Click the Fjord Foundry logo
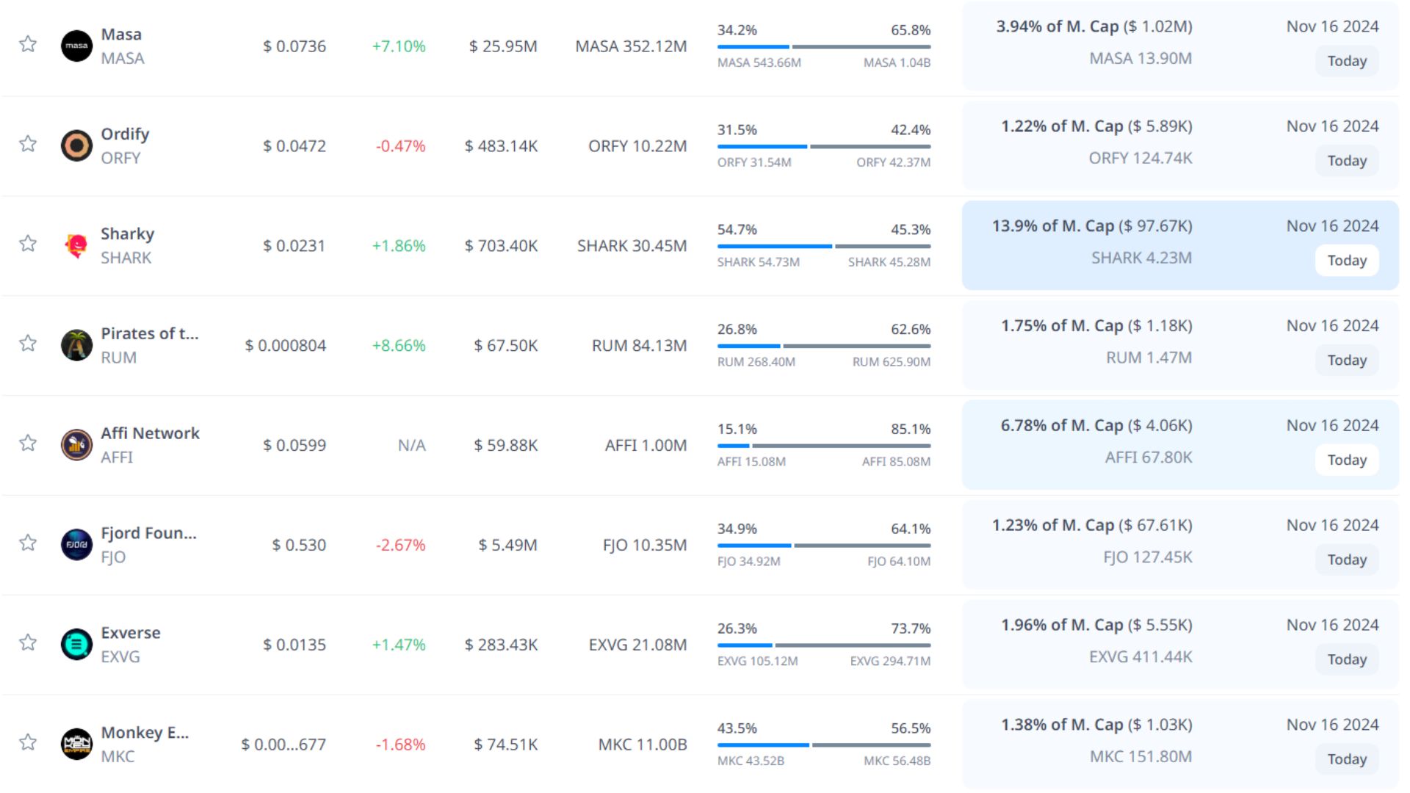Screen dimensions: 1410x793 (76, 545)
